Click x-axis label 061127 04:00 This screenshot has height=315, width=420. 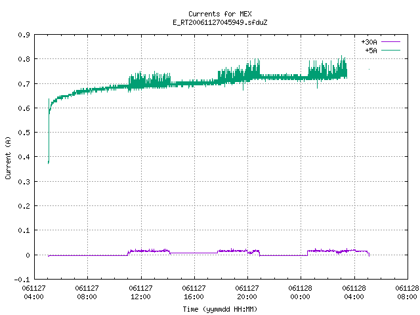click(x=33, y=293)
